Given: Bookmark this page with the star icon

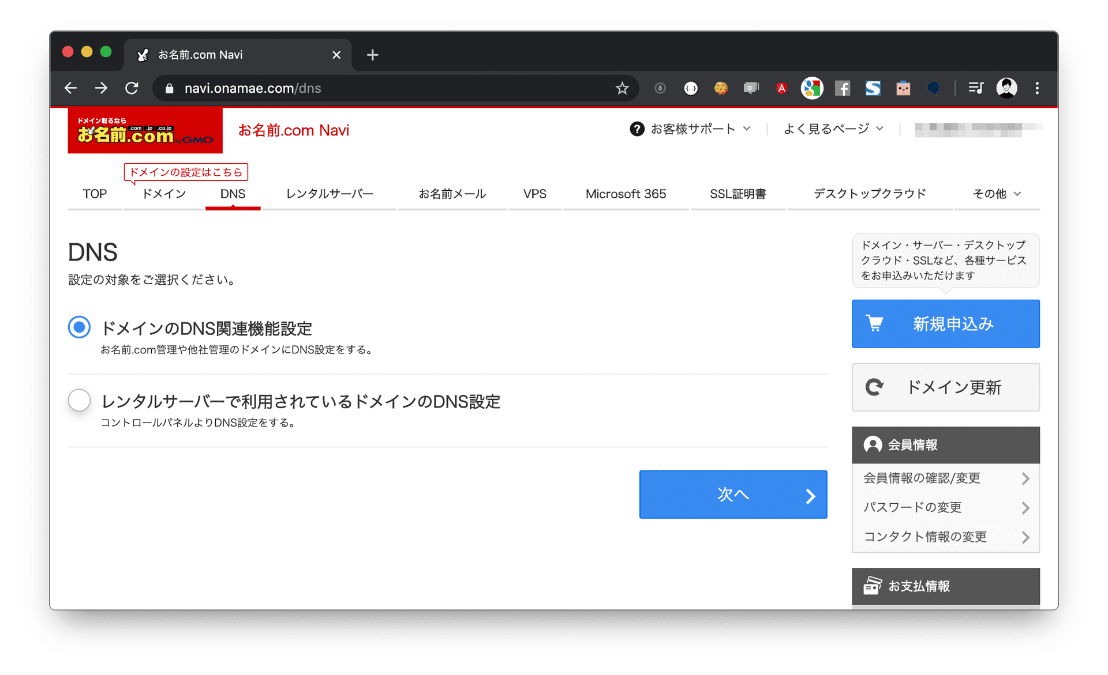Looking at the screenshot, I should [622, 88].
